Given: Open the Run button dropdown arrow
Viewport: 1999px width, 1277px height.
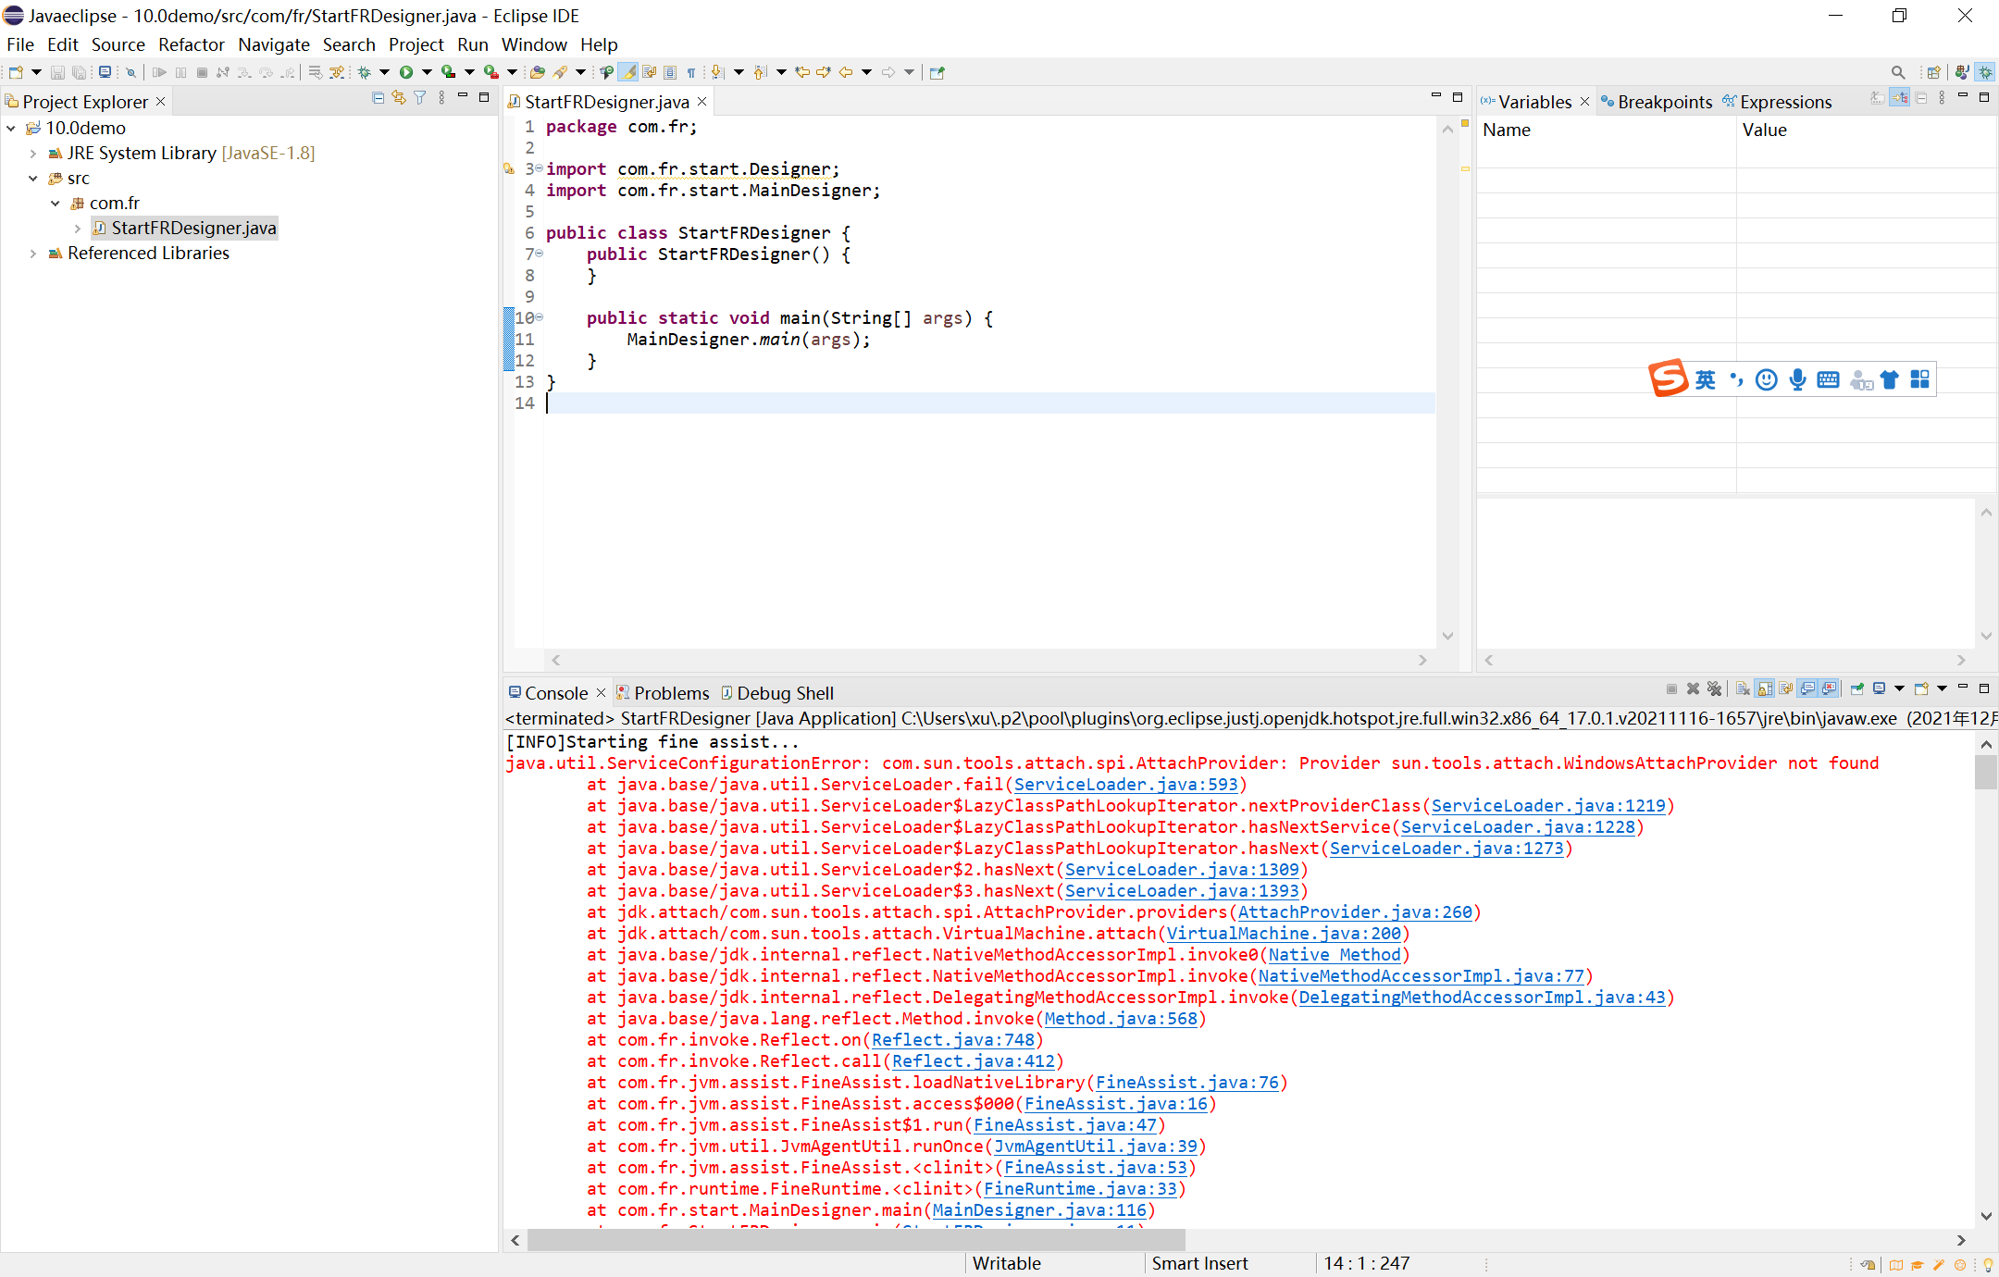Looking at the screenshot, I should 427,72.
